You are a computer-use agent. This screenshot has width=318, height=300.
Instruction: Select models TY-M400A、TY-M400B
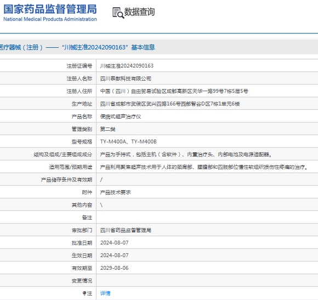click(x=128, y=142)
